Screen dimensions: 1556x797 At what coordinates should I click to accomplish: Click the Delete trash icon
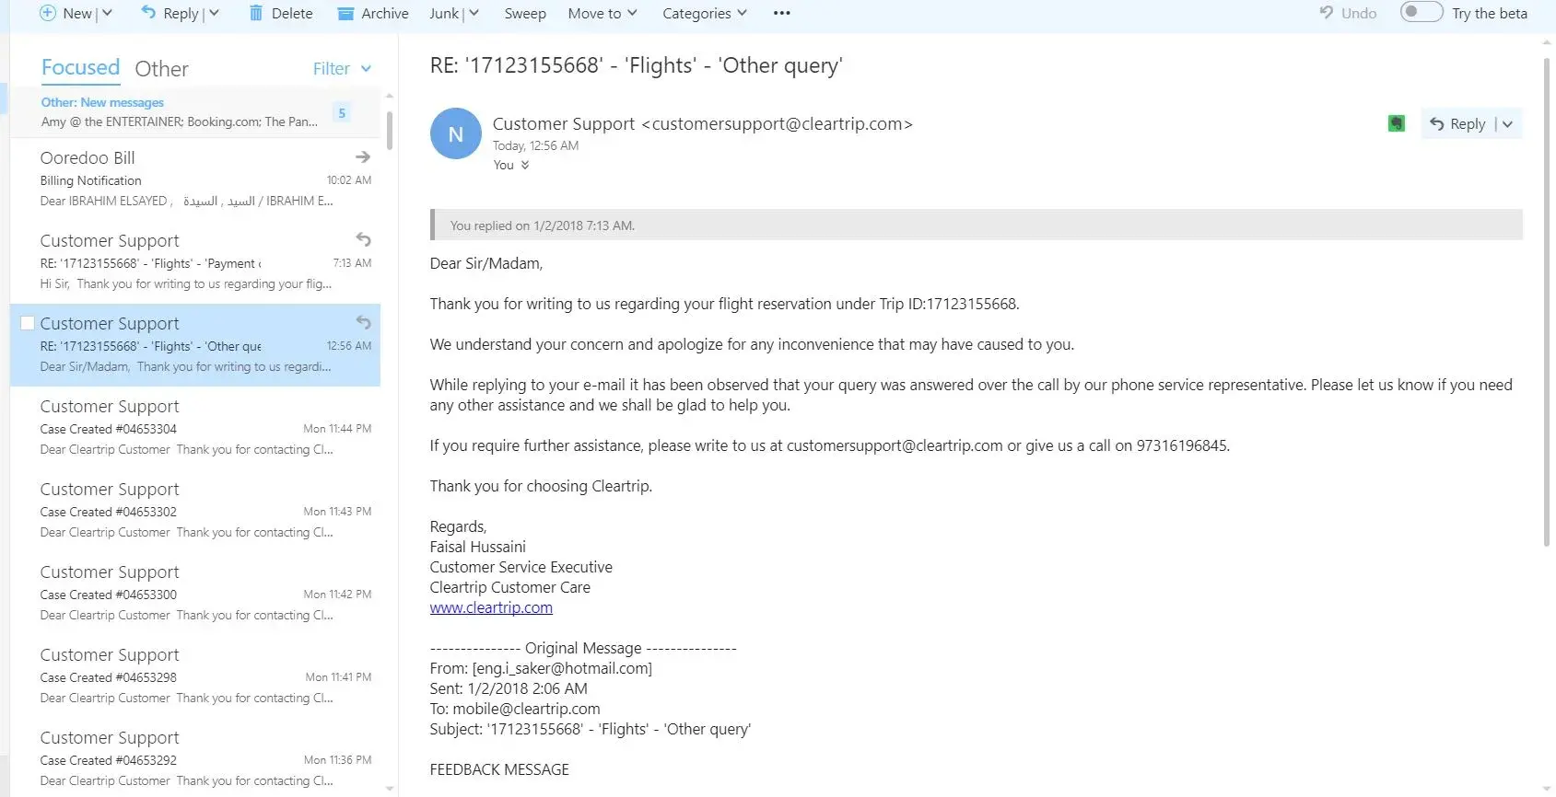pyautogui.click(x=256, y=13)
